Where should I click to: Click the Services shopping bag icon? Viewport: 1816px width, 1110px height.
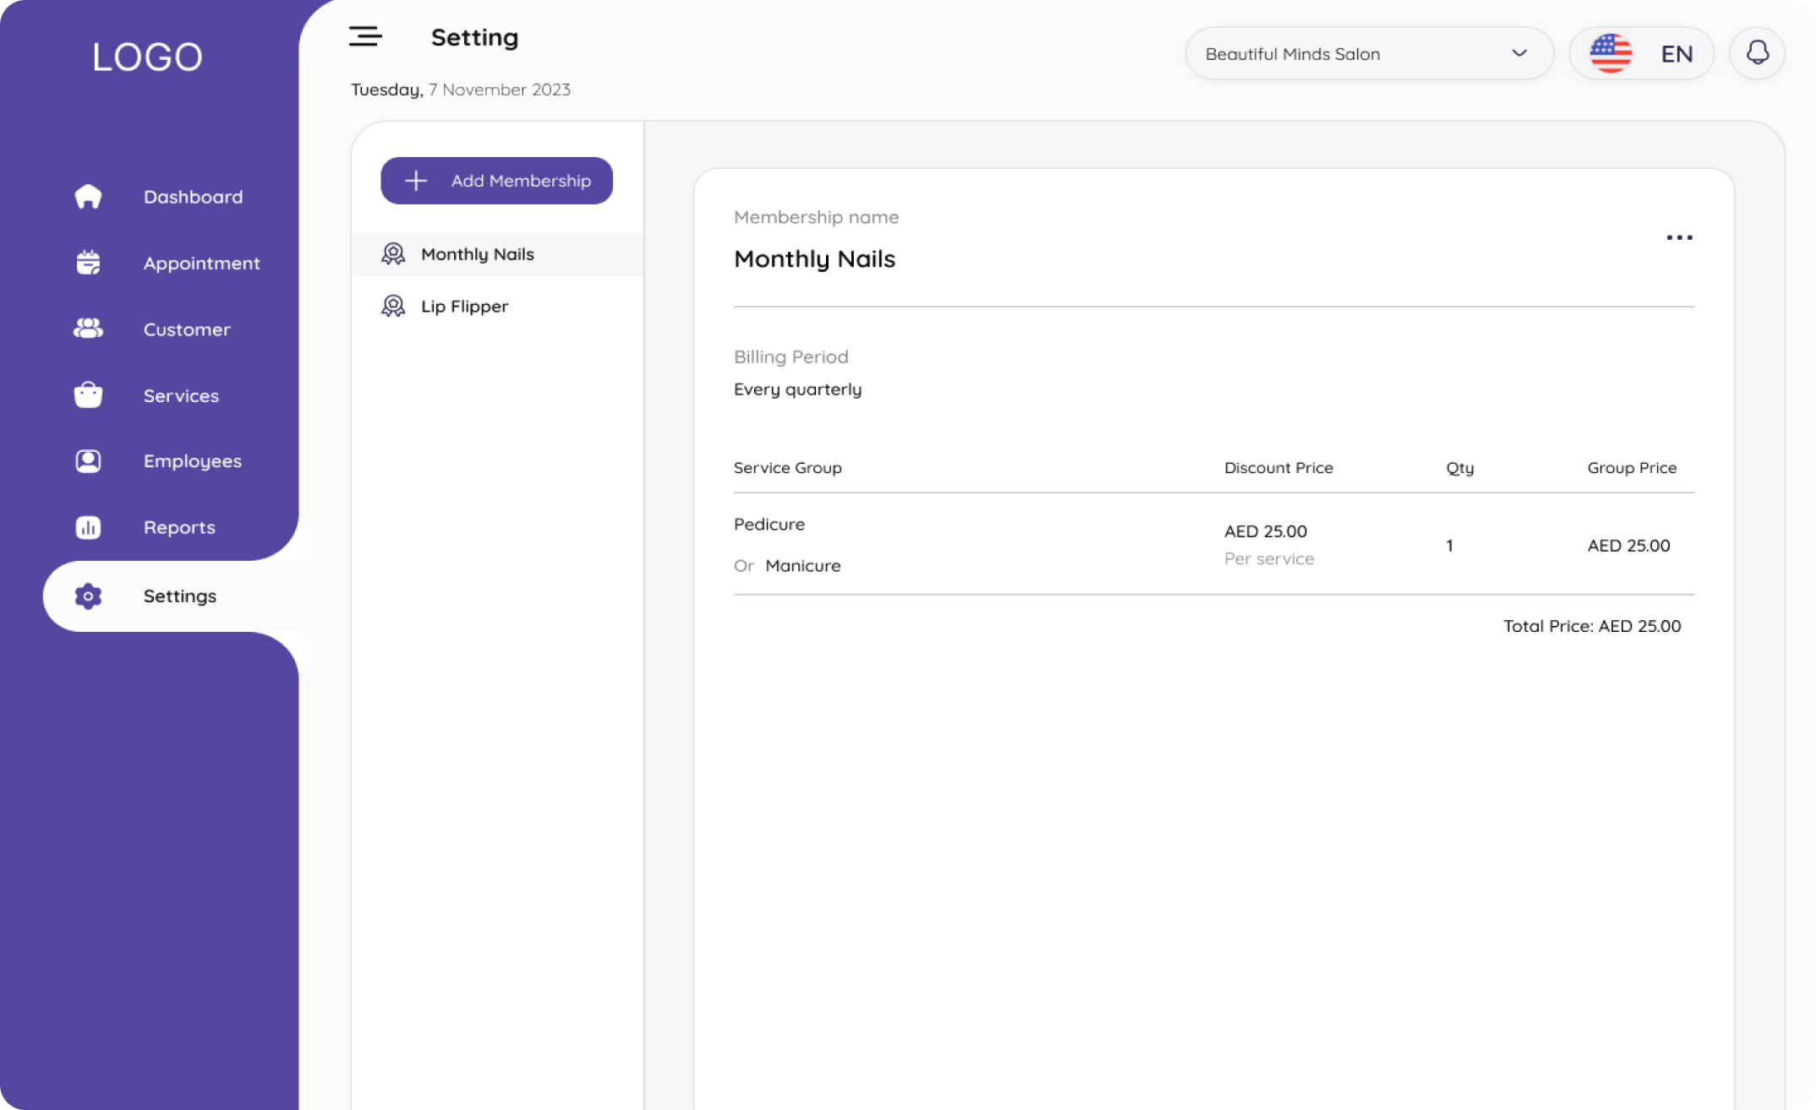88,394
